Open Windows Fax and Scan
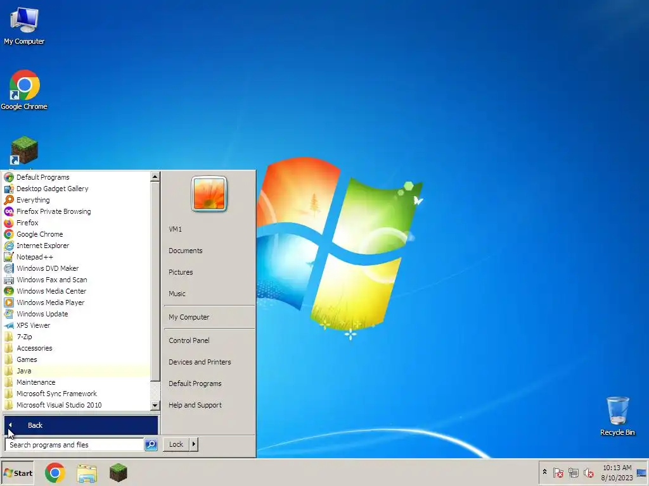649x486 pixels. [77, 280]
